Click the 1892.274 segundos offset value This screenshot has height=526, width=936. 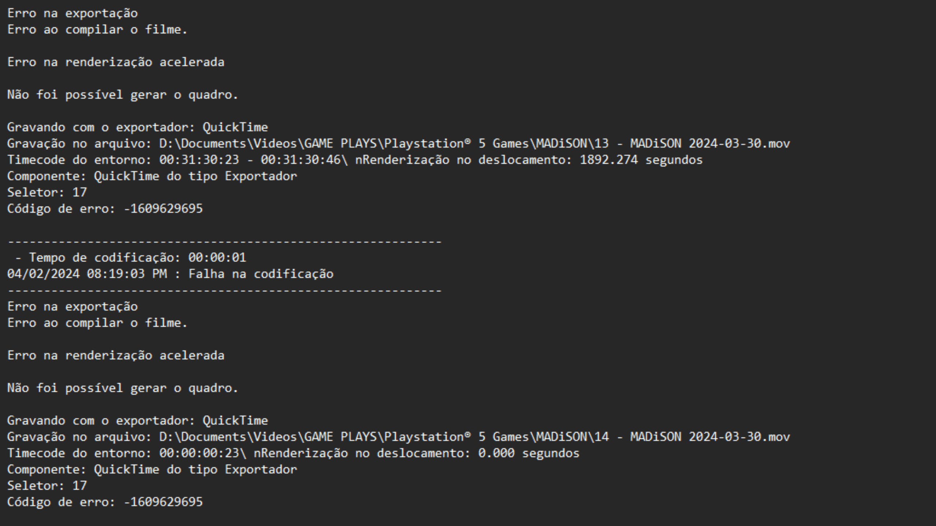click(x=641, y=160)
